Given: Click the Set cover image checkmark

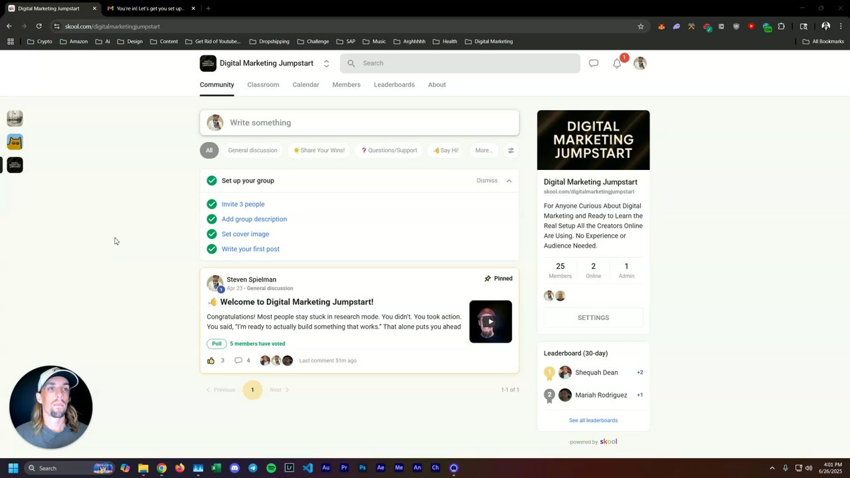Looking at the screenshot, I should click(212, 234).
